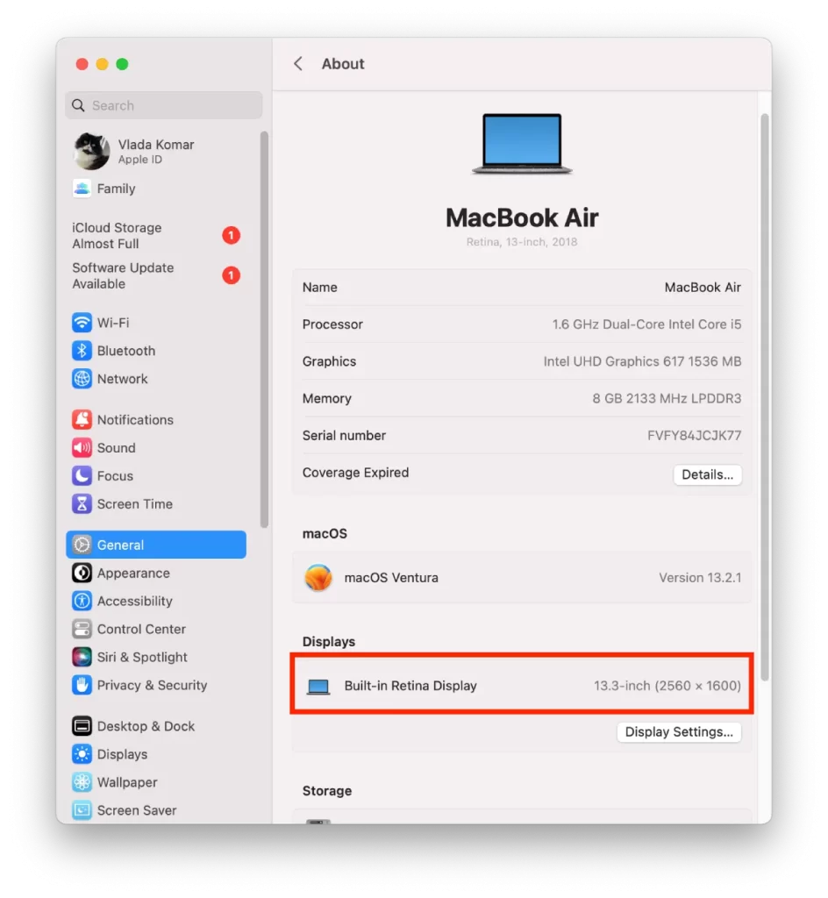Click the Notifications bell icon

pos(82,420)
